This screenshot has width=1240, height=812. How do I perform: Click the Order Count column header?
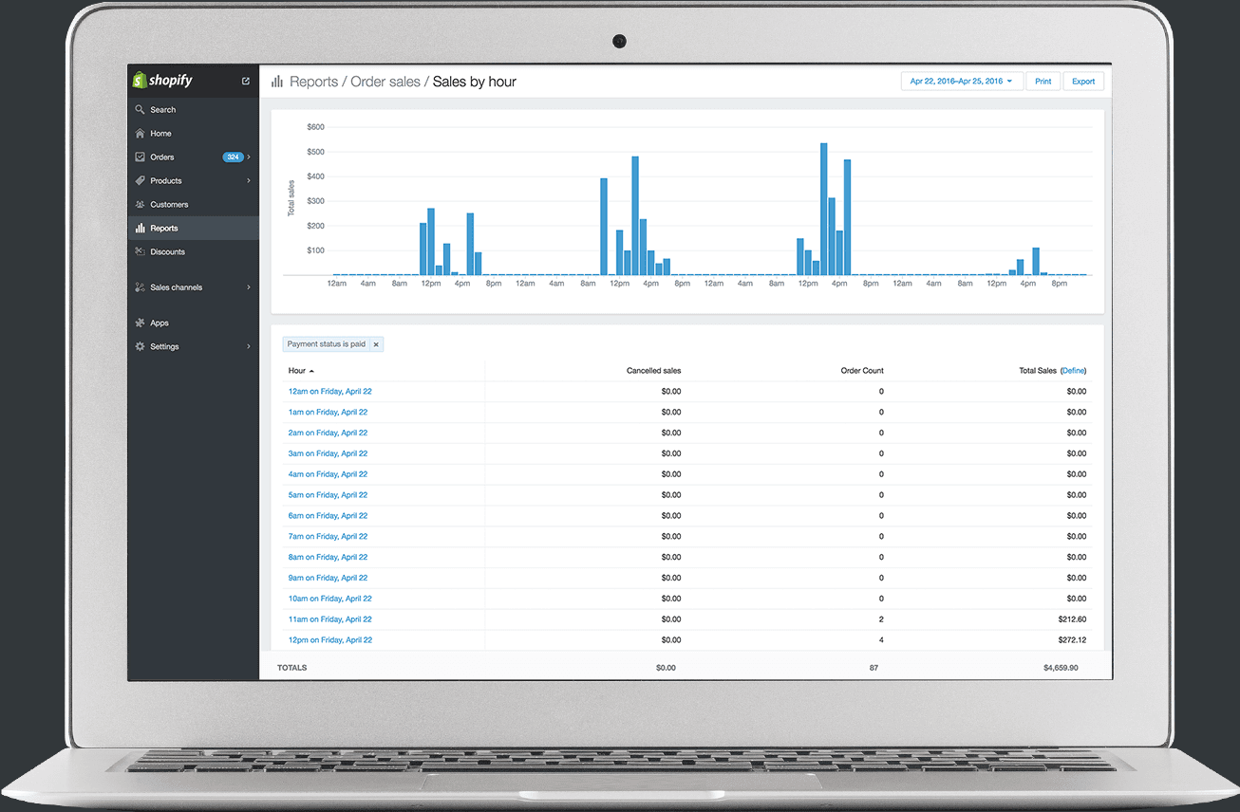pos(862,371)
